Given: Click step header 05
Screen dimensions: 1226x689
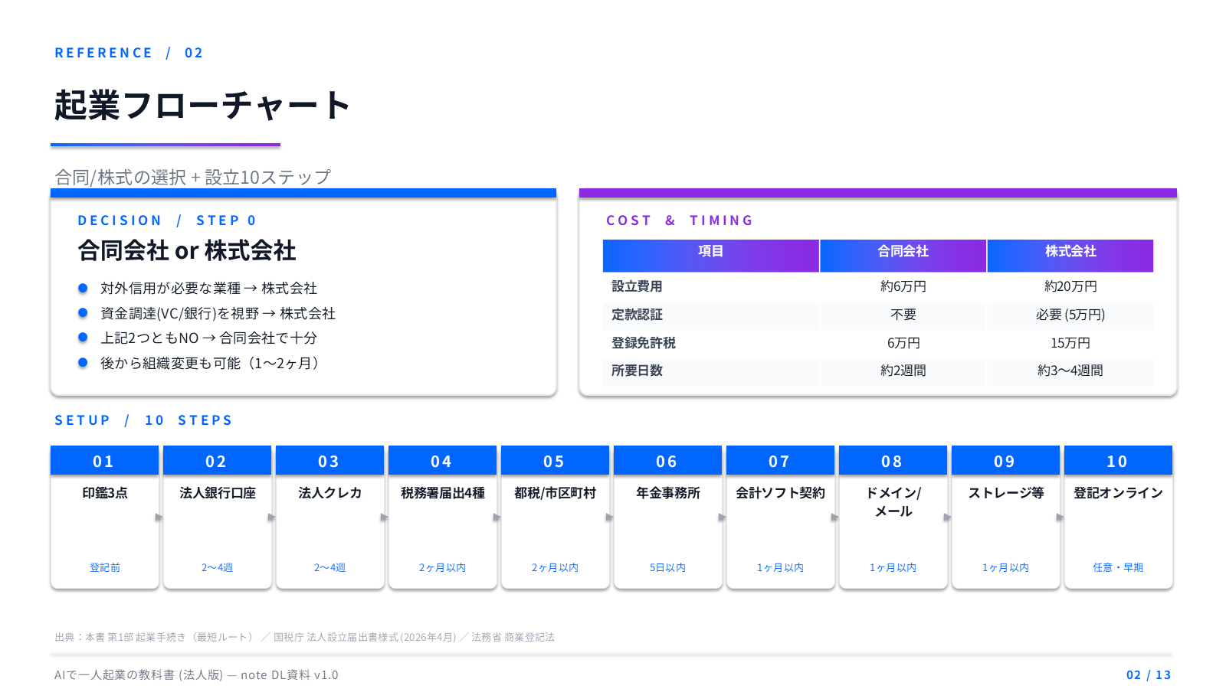Looking at the screenshot, I should [x=555, y=461].
